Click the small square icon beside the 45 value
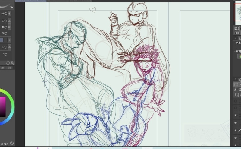 (9, 27)
